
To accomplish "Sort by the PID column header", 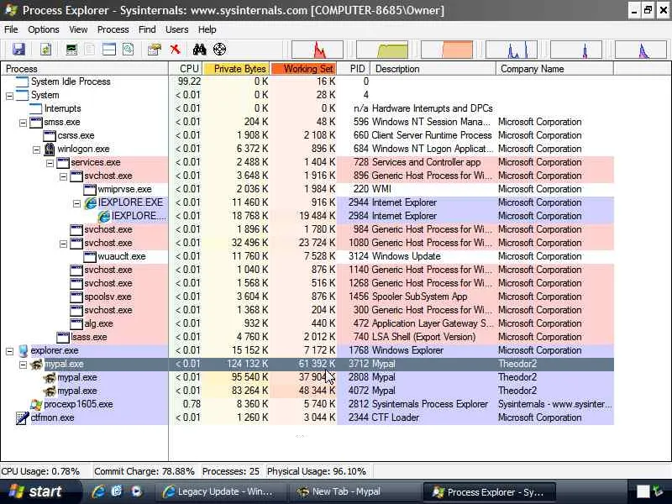I will point(354,69).
